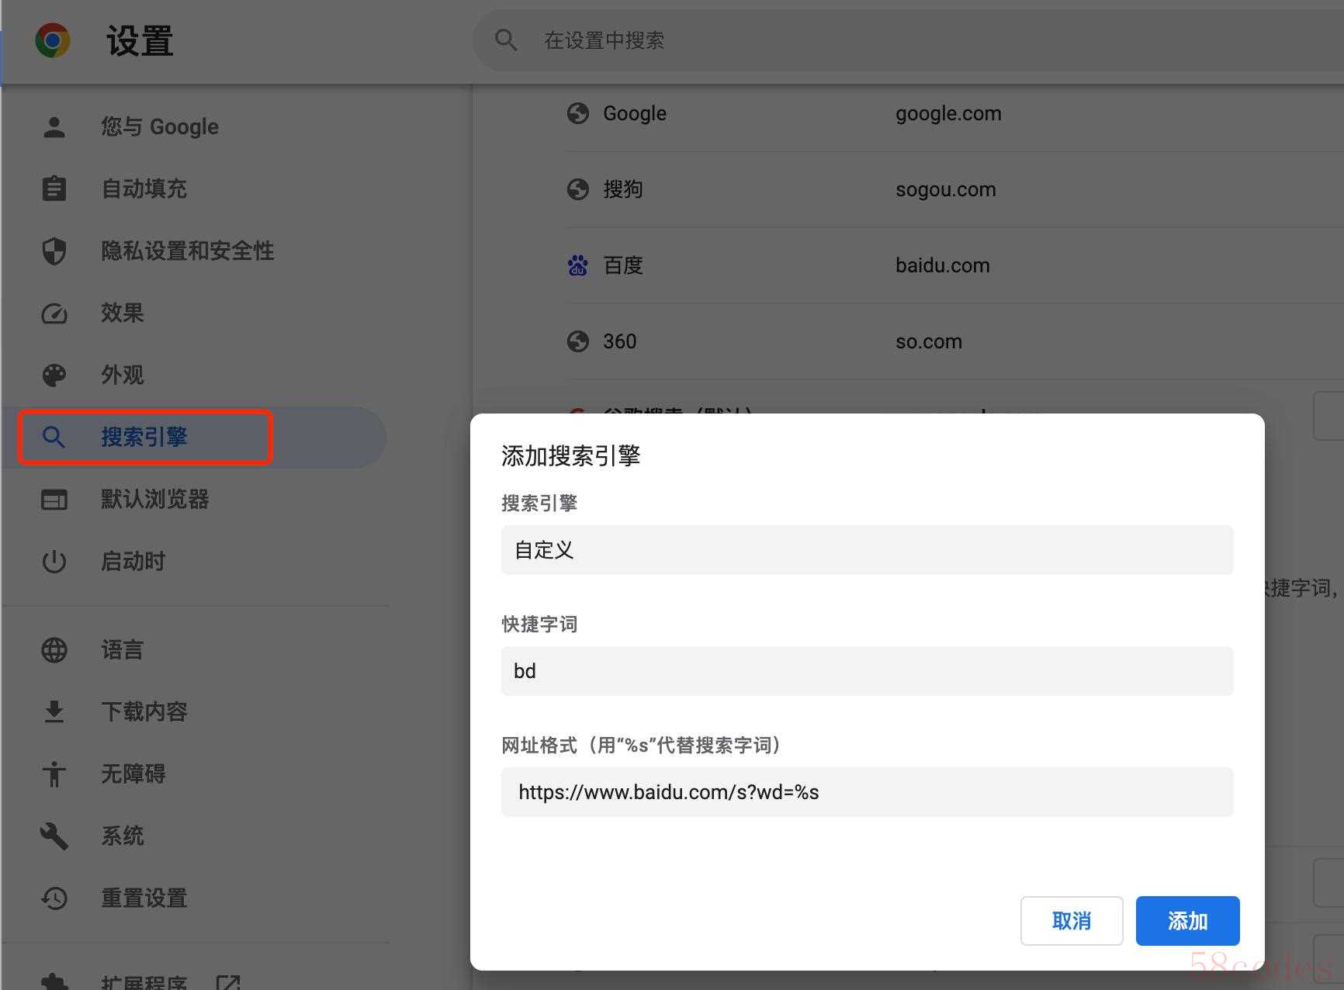Focus the 在设置中搜索 search field
Screen dimensions: 1344x990
coord(908,40)
